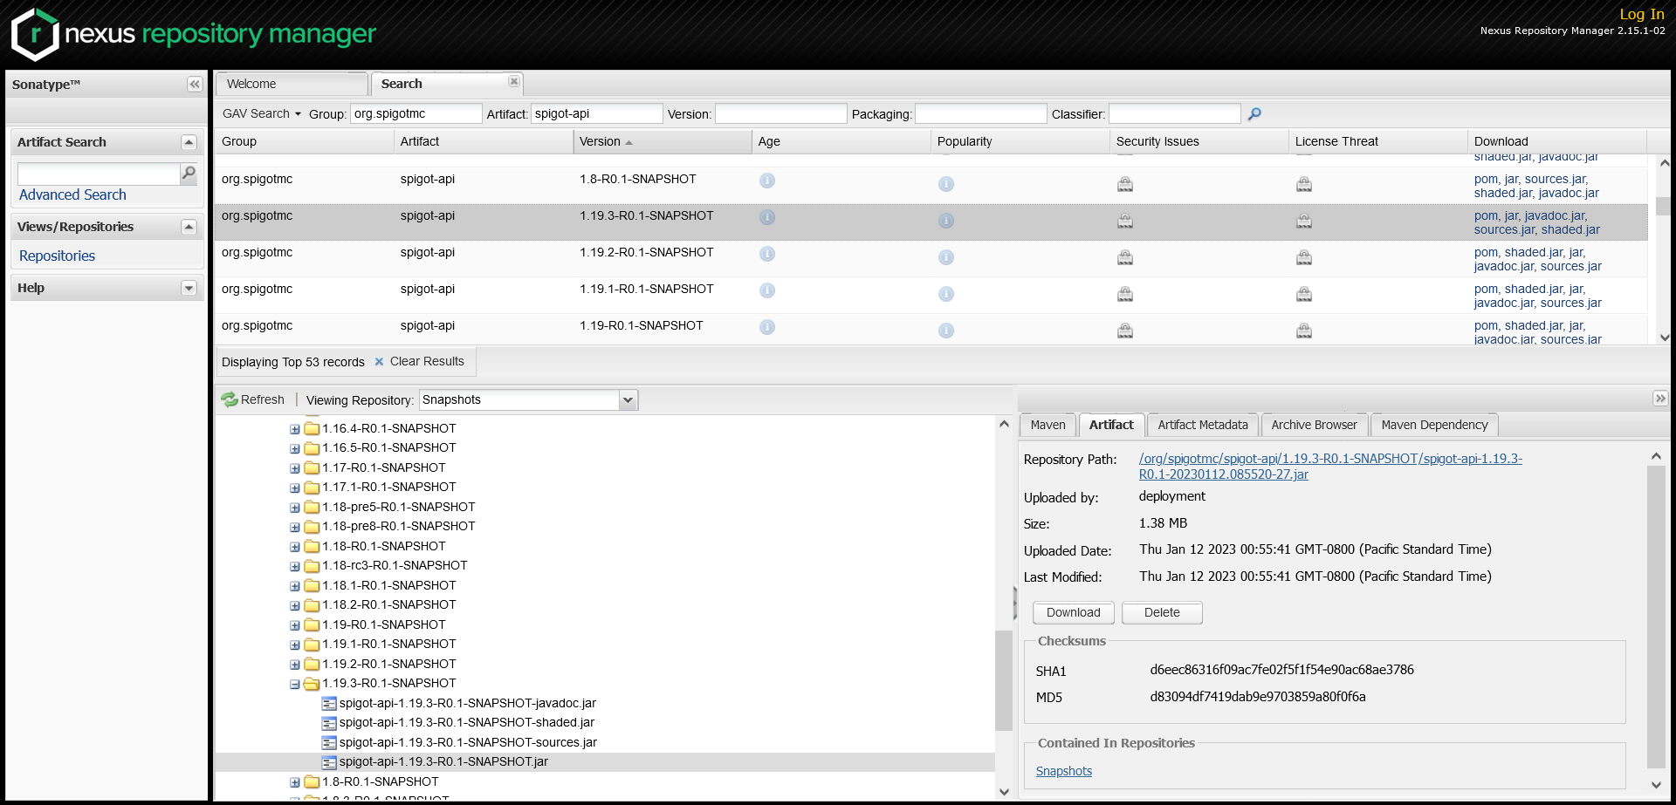Collapse the 1.19.3-R0.1-SNAPSHOT tree folder
This screenshot has width=1676, height=805.
coord(294,684)
